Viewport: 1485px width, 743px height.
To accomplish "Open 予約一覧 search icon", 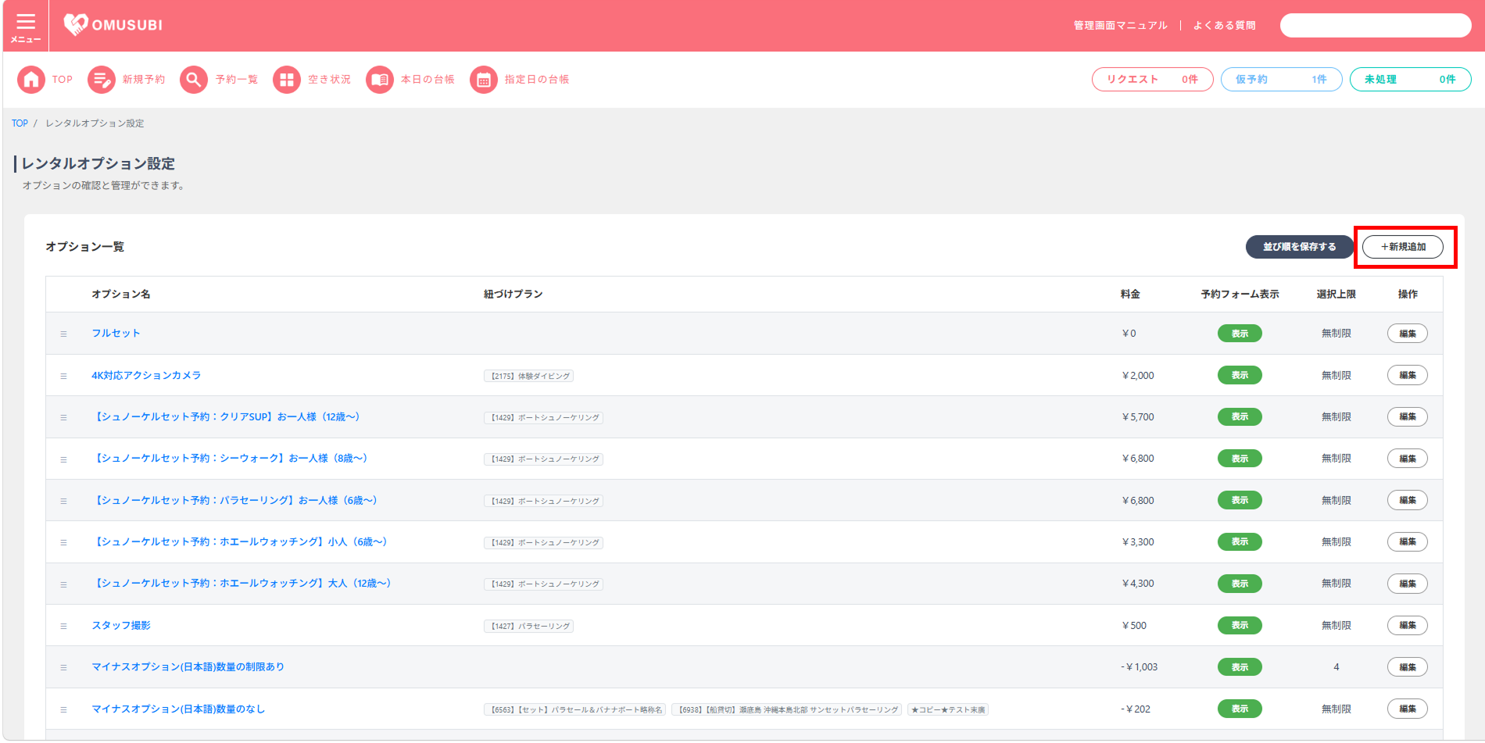I will tap(194, 80).
